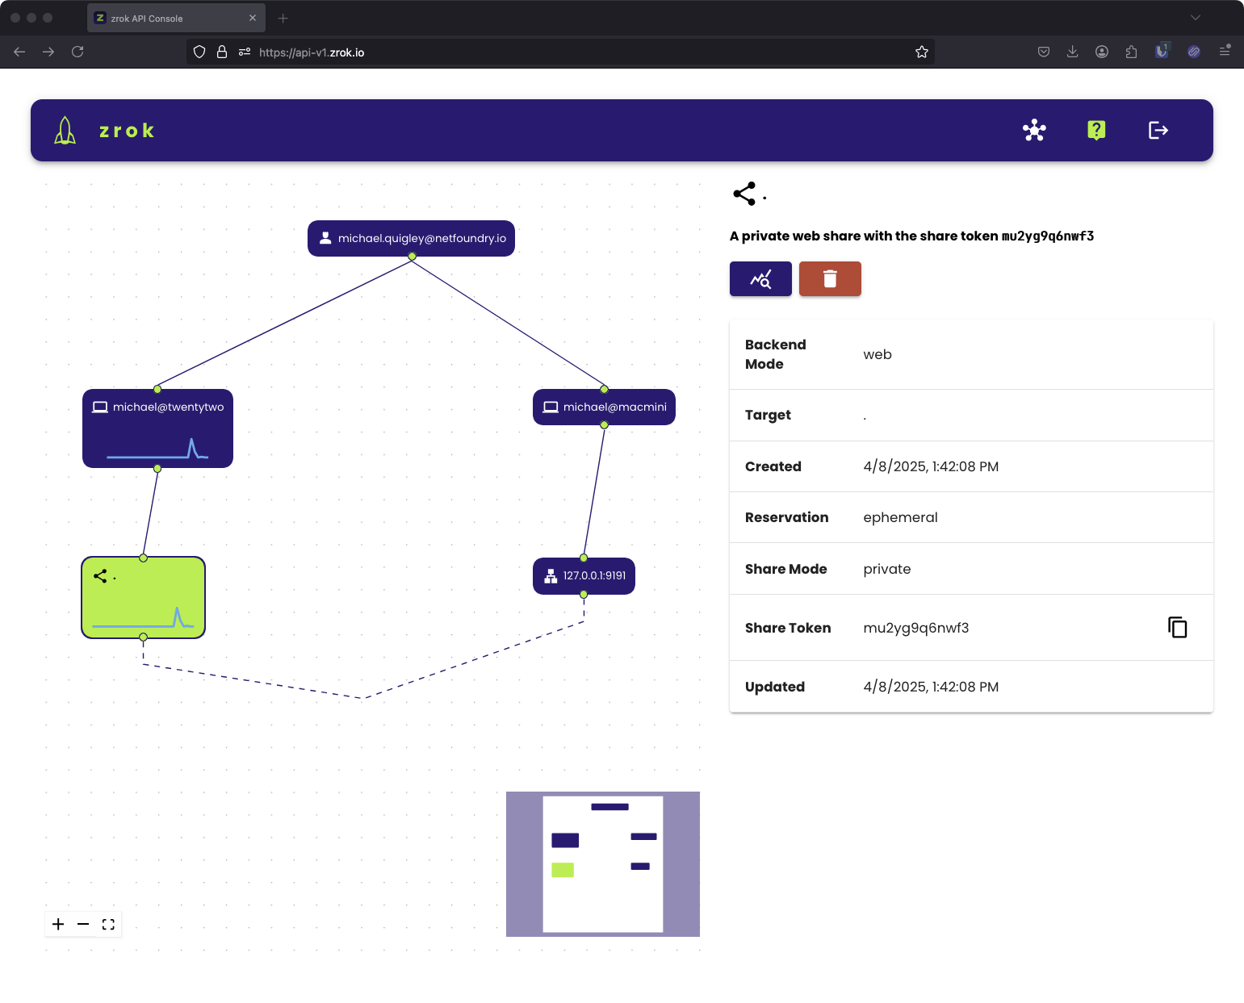
Task: Click the zrok rocket logo icon
Action: (x=65, y=130)
